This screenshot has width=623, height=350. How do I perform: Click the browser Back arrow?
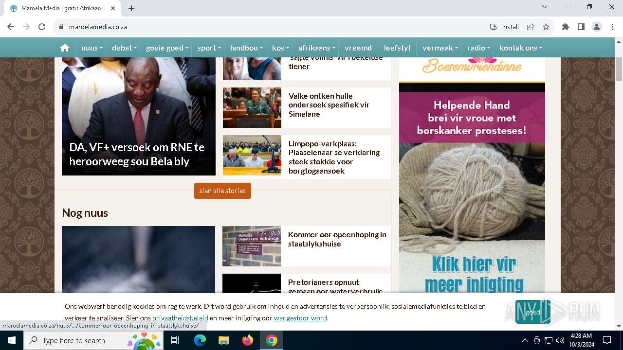11,27
